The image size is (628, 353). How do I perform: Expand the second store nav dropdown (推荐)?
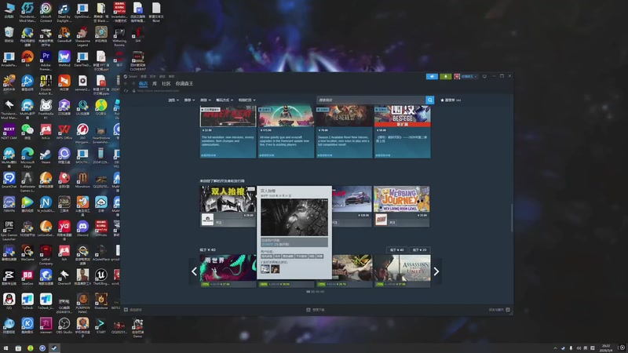pos(189,100)
